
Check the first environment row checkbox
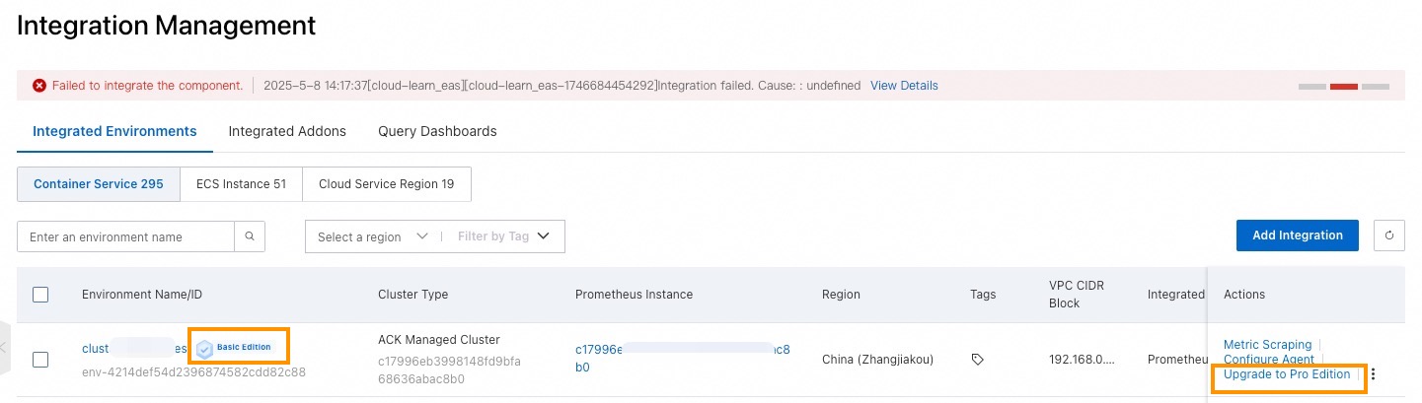(x=40, y=360)
